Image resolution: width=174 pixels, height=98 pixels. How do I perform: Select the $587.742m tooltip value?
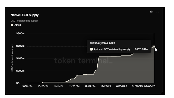tap(141, 49)
